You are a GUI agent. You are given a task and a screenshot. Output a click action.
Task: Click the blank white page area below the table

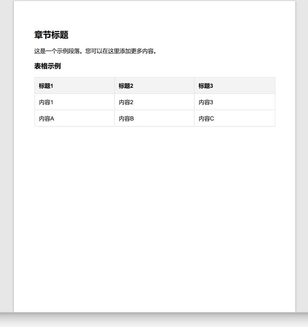[x=154, y=213]
